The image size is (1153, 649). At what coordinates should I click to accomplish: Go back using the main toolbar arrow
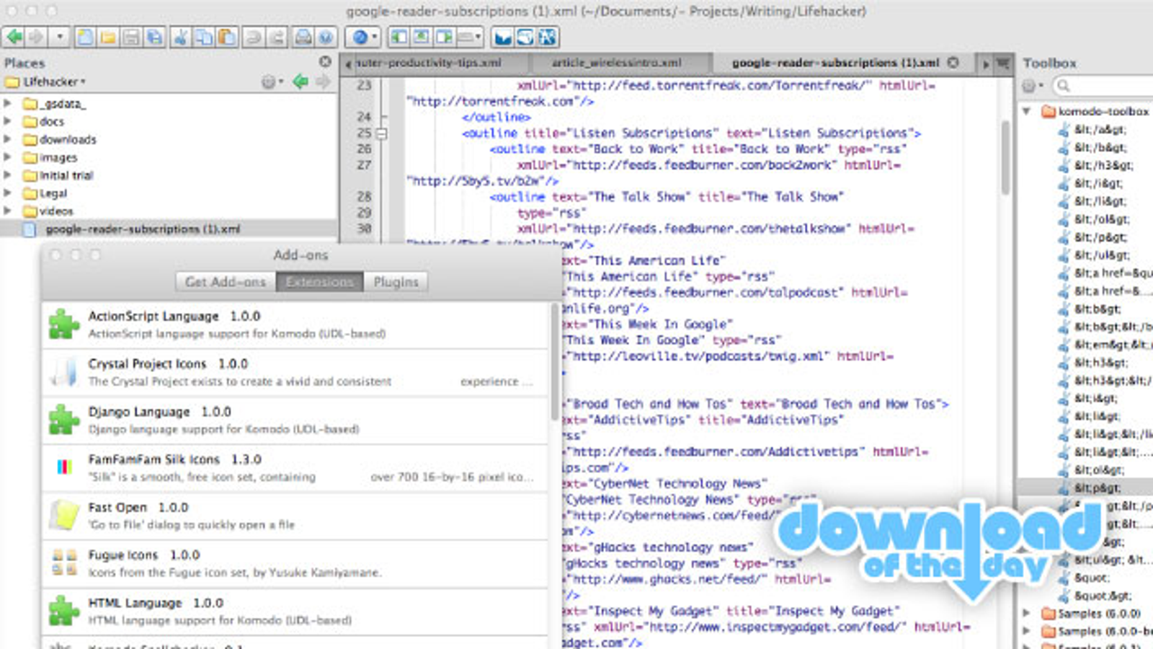coord(14,37)
